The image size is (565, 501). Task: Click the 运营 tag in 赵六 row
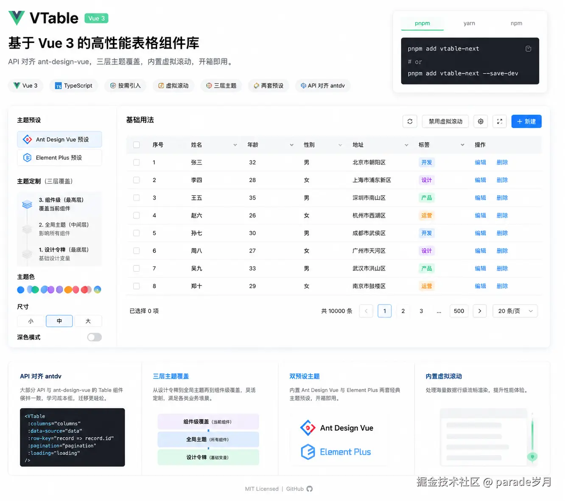(x=426, y=216)
